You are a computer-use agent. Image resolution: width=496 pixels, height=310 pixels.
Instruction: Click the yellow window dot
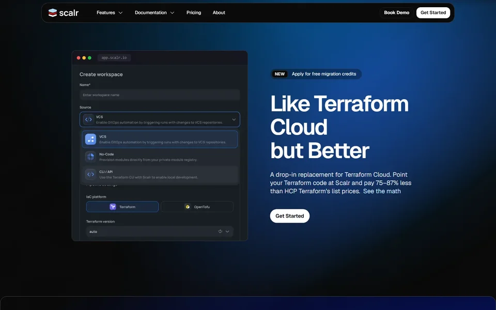pos(84,58)
